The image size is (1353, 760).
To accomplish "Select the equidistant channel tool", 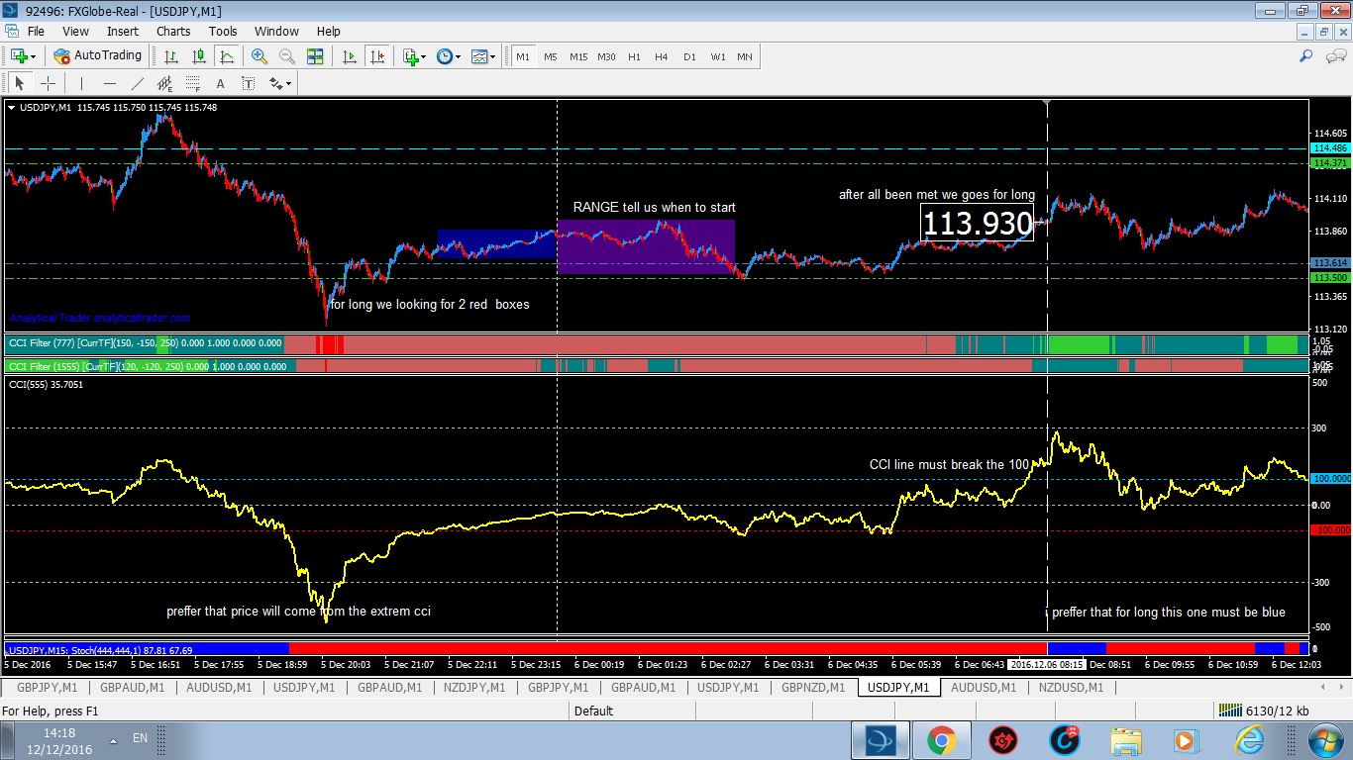I will 164,83.
